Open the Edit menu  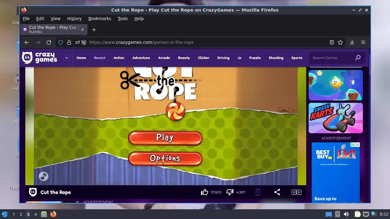pos(40,19)
